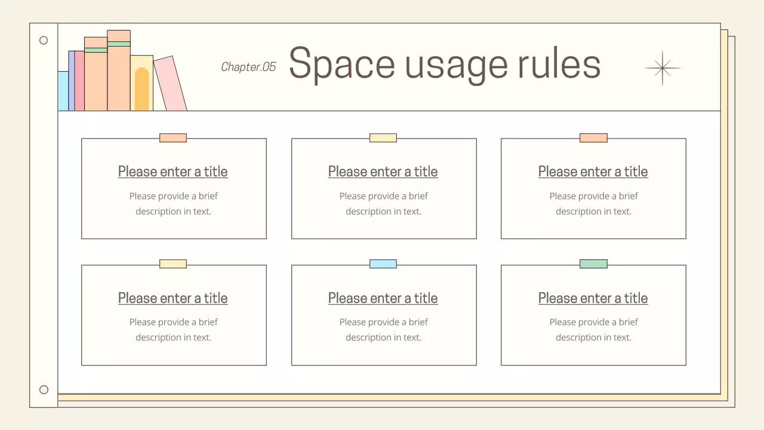
Task: Click the top binder hole on the left margin
Action: click(x=44, y=40)
